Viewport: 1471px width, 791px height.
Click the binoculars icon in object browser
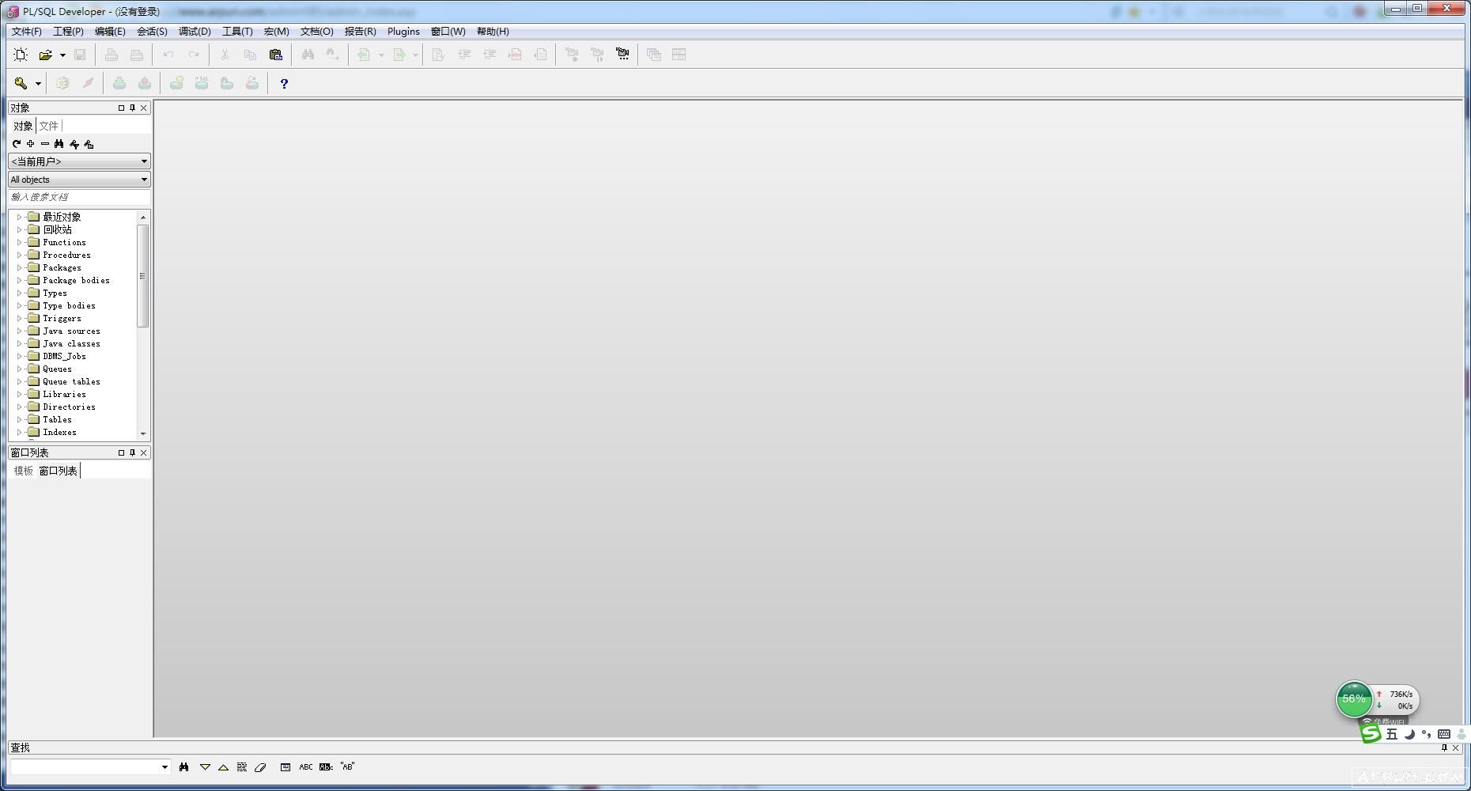59,144
